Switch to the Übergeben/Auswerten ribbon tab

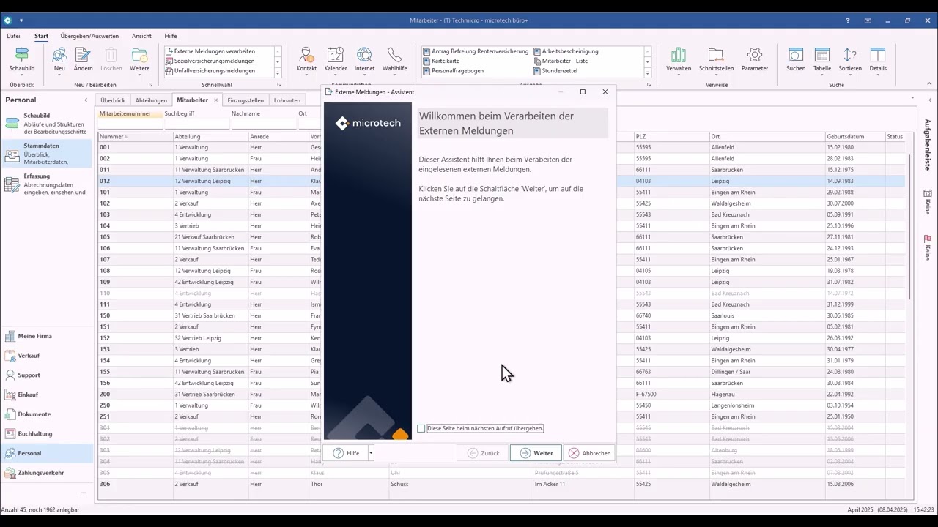click(89, 36)
